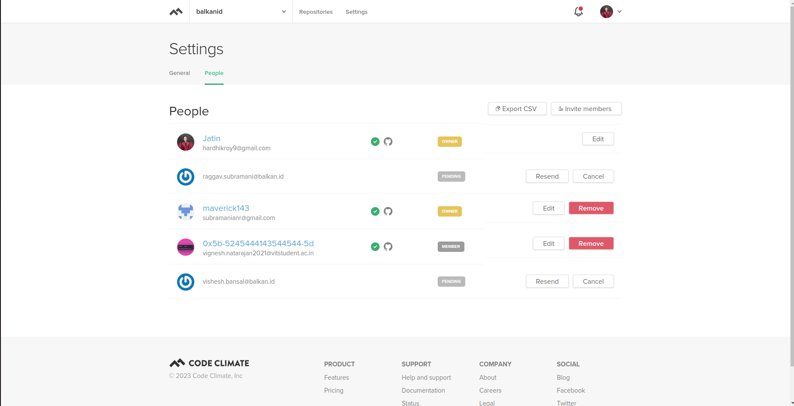Viewport: 794px width, 406px height.
Task: Click the Code Climate footer logo
Action: (209, 363)
